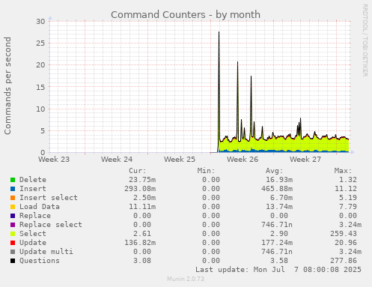Click the Min: column header

click(x=206, y=171)
